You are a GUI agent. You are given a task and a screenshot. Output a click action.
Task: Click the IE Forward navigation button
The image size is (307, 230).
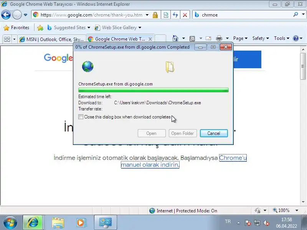point(17,15)
